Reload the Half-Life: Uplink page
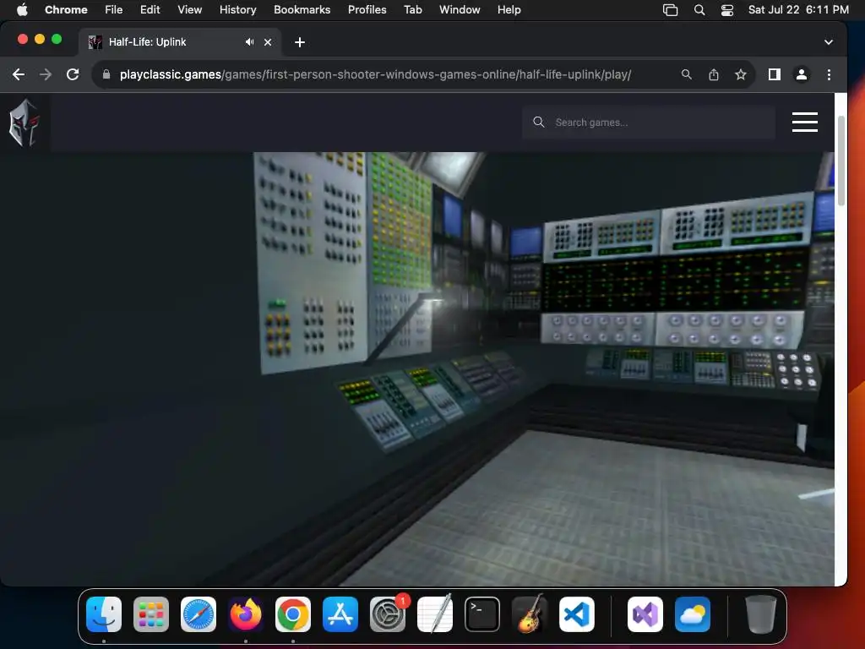Viewport: 865px width, 649px height. point(73,74)
